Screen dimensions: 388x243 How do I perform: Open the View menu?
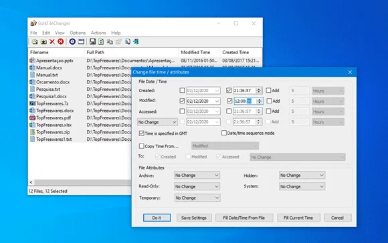[60, 33]
